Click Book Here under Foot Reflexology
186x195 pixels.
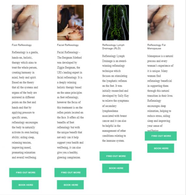coord(25,185)
